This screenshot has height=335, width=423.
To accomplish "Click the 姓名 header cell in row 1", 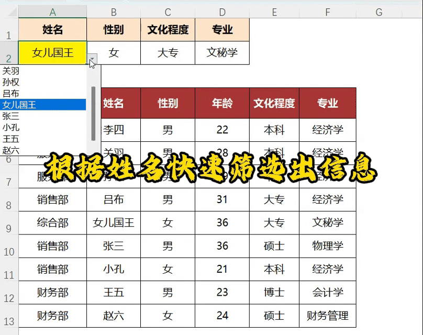I will 52,30.
